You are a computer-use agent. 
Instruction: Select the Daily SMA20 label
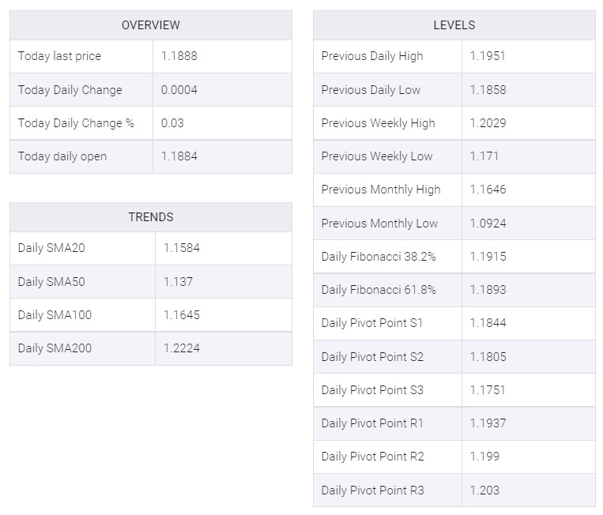[51, 248]
